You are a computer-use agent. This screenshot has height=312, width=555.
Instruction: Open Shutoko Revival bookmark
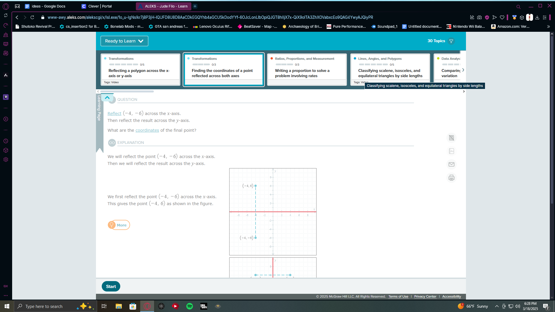point(35,26)
